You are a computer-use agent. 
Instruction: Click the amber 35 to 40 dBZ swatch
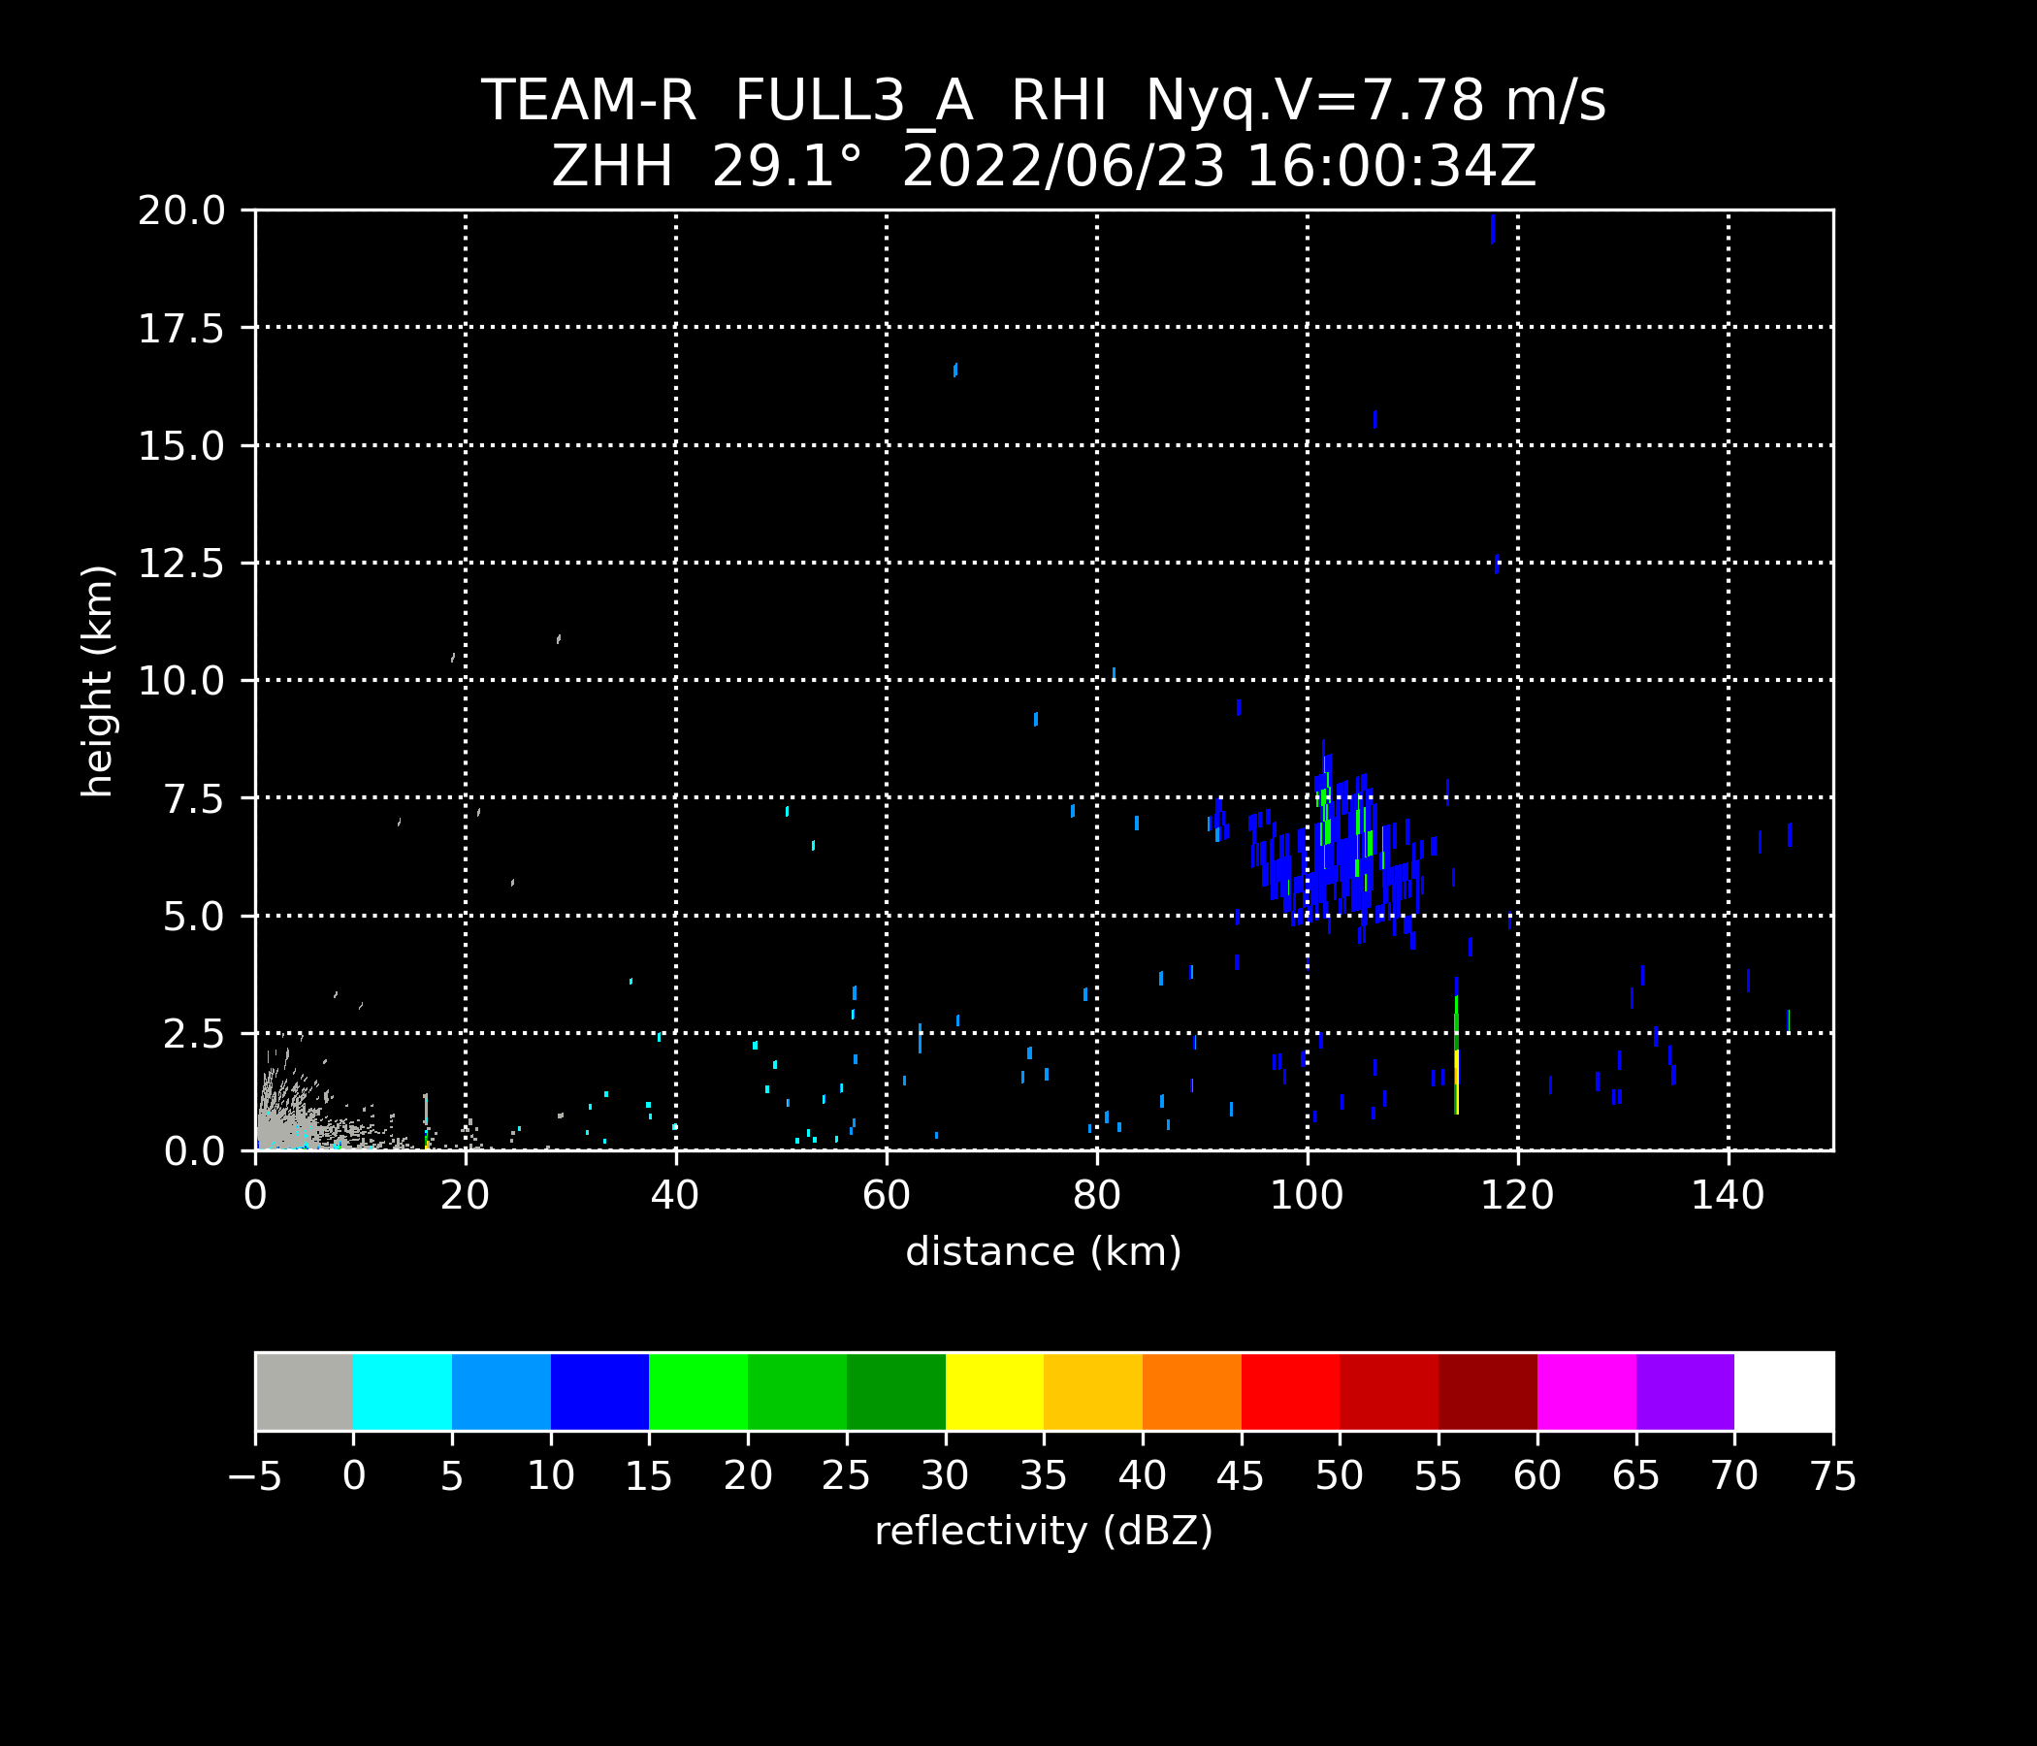(1093, 1391)
